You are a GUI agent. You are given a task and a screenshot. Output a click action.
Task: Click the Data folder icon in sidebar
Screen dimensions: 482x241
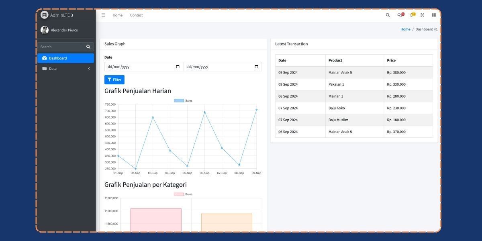click(x=45, y=68)
